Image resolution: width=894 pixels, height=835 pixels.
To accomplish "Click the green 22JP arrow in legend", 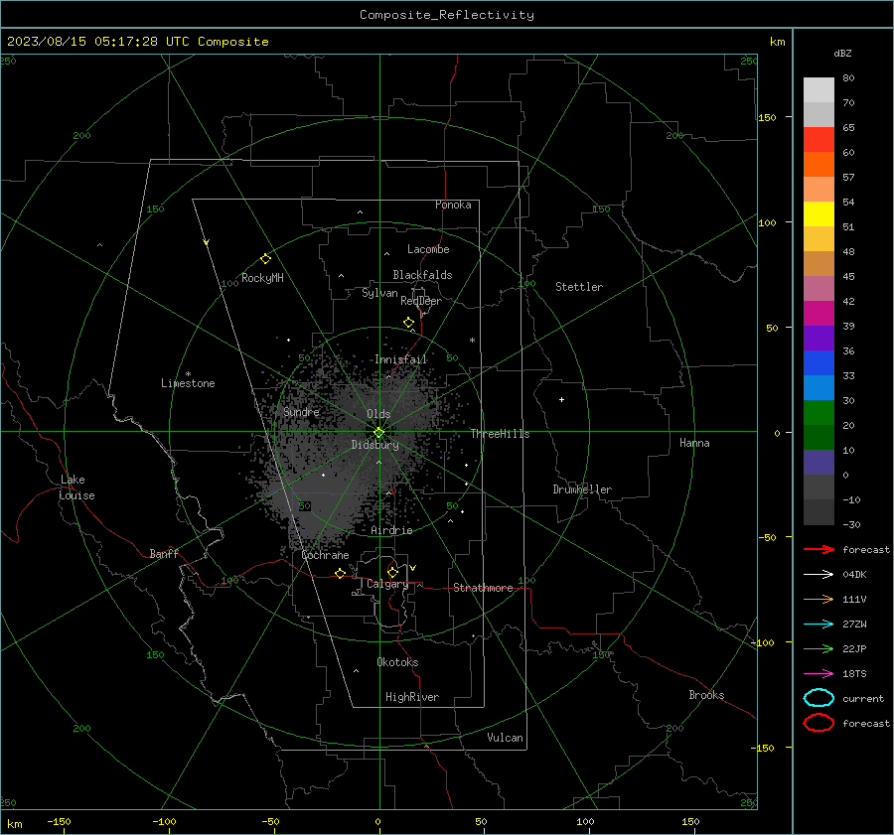I will click(819, 648).
